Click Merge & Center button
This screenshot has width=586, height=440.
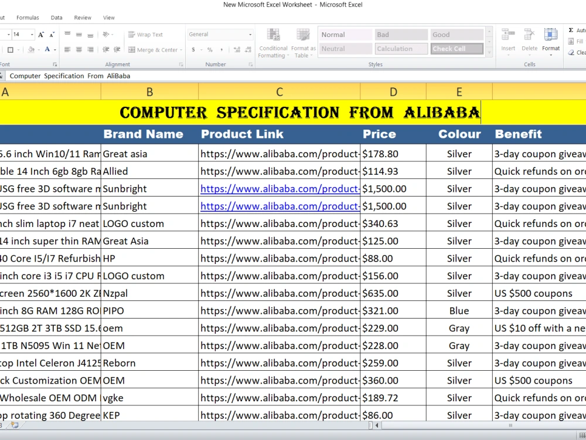coord(152,49)
